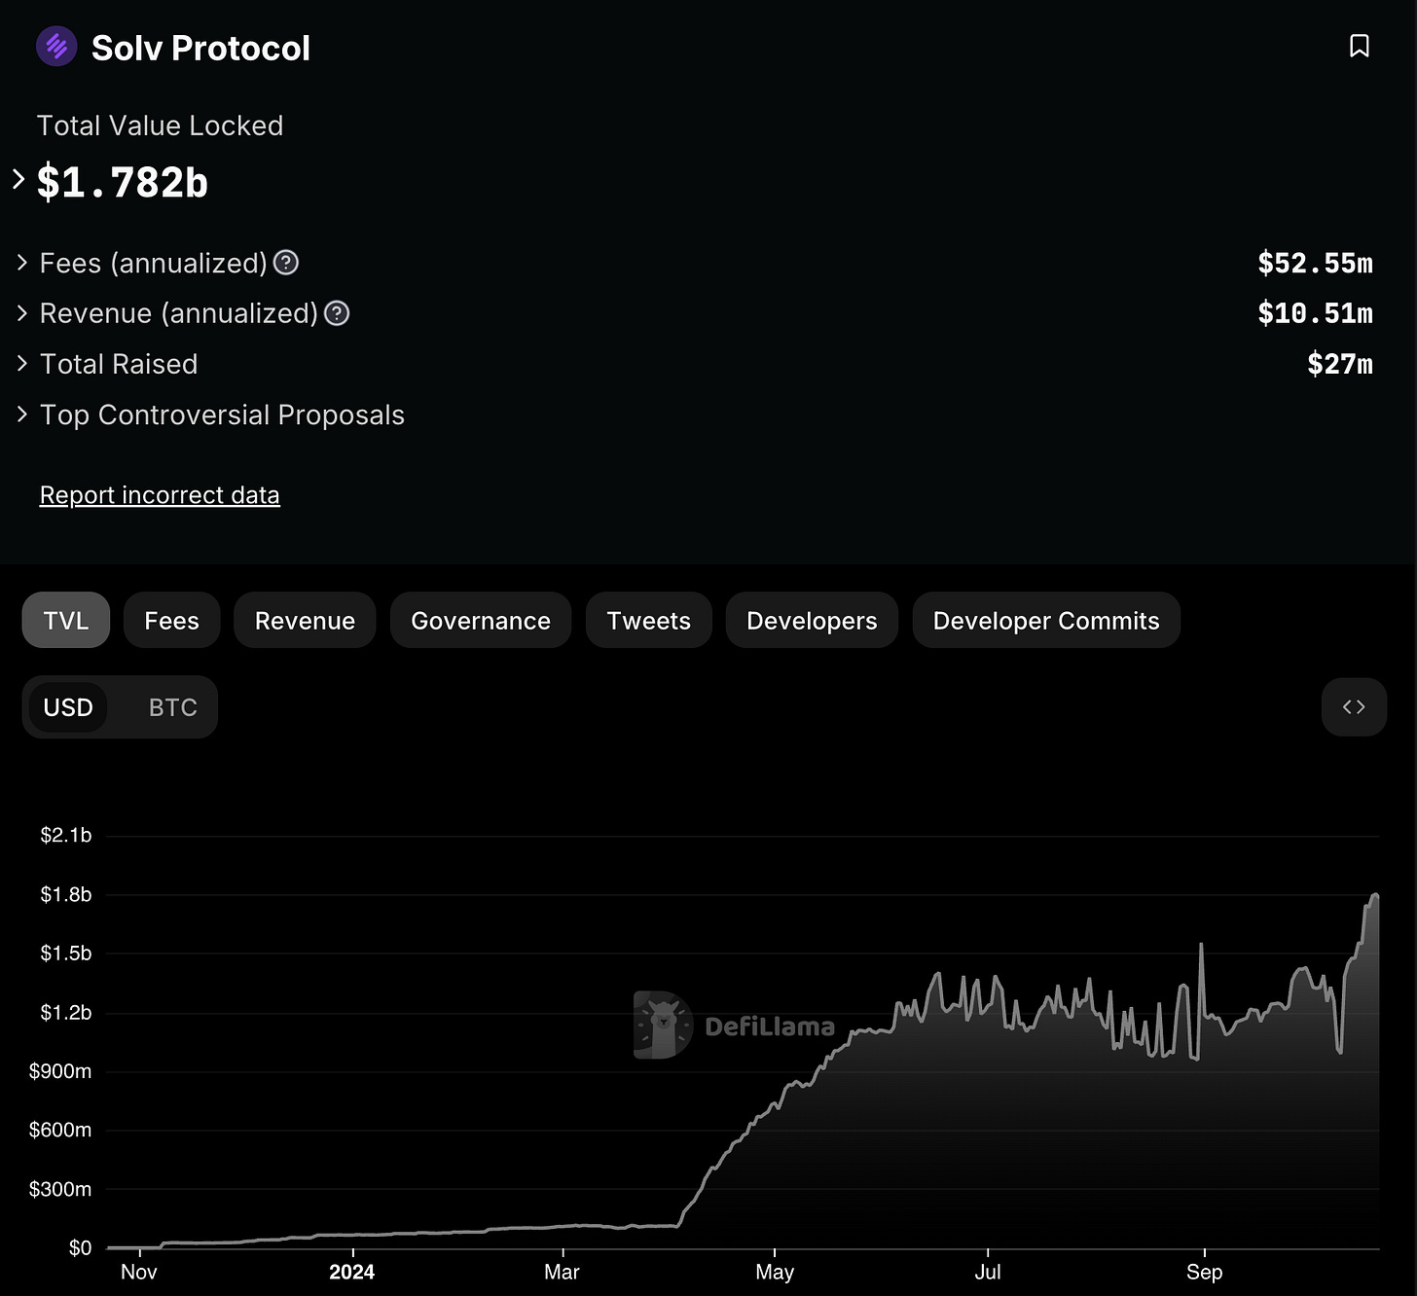
Task: Show the Developers chart tab
Action: (812, 621)
